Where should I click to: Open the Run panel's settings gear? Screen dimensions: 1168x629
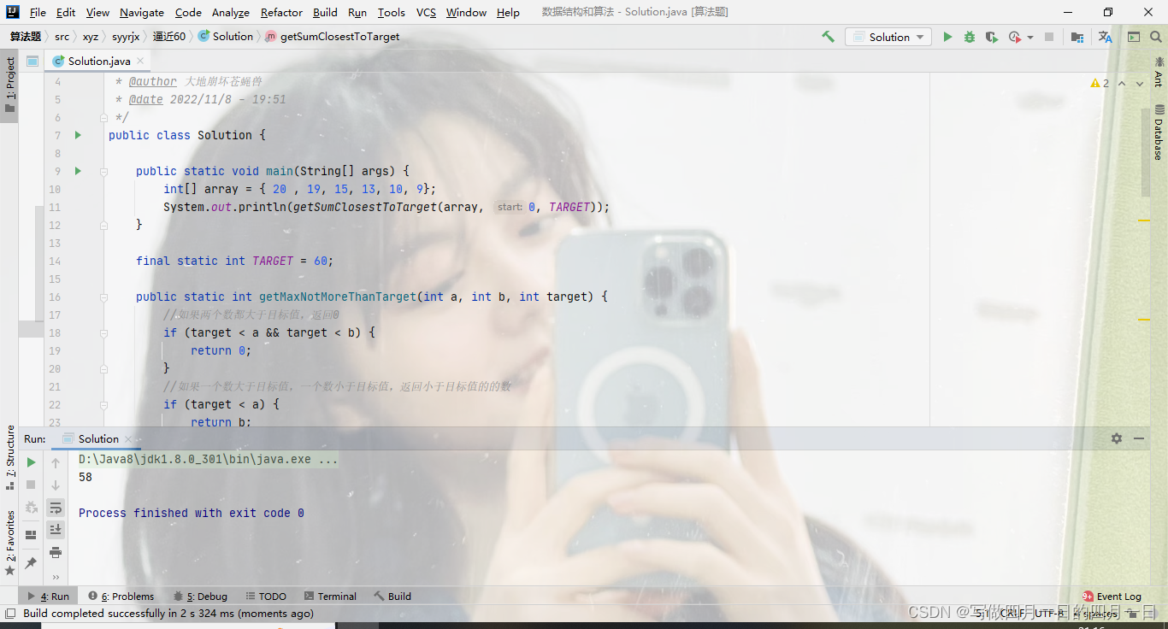pyautogui.click(x=1117, y=438)
